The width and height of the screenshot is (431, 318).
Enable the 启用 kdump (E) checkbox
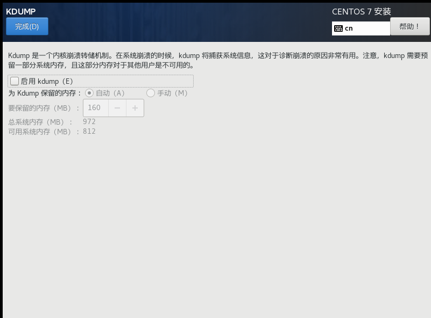point(15,81)
